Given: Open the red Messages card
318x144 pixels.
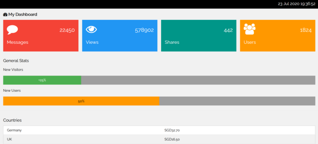Looking at the screenshot, I should 41,36.
